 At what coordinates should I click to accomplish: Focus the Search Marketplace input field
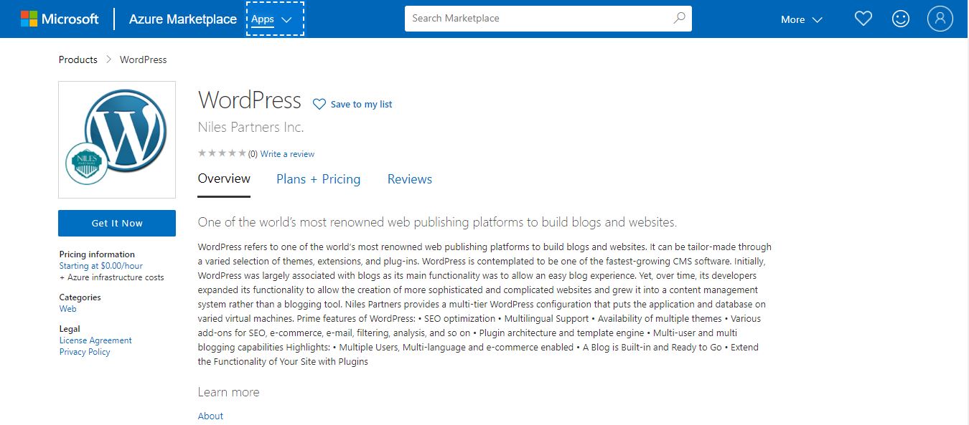tap(538, 19)
